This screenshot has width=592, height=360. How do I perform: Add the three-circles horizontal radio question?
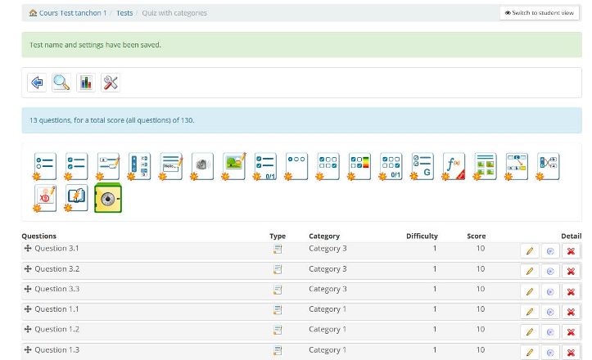pyautogui.click(x=296, y=166)
